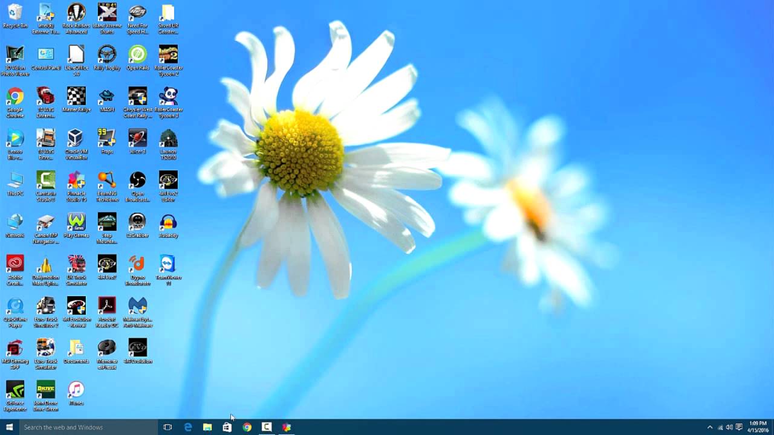Open TeamViewer 11 desktop icon
774x435 pixels.
tap(168, 270)
